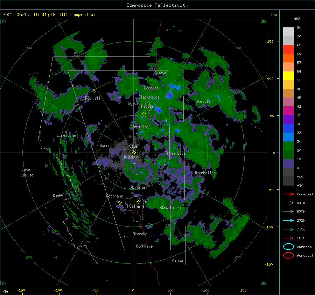Click the radar center diamond at Olds

pos(134,153)
